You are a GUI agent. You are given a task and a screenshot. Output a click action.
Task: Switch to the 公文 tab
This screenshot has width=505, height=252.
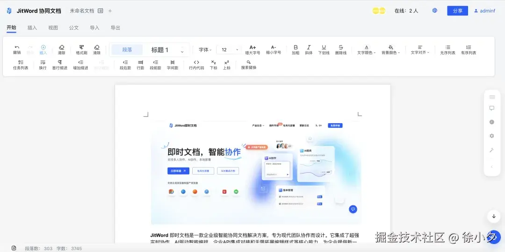74,28
